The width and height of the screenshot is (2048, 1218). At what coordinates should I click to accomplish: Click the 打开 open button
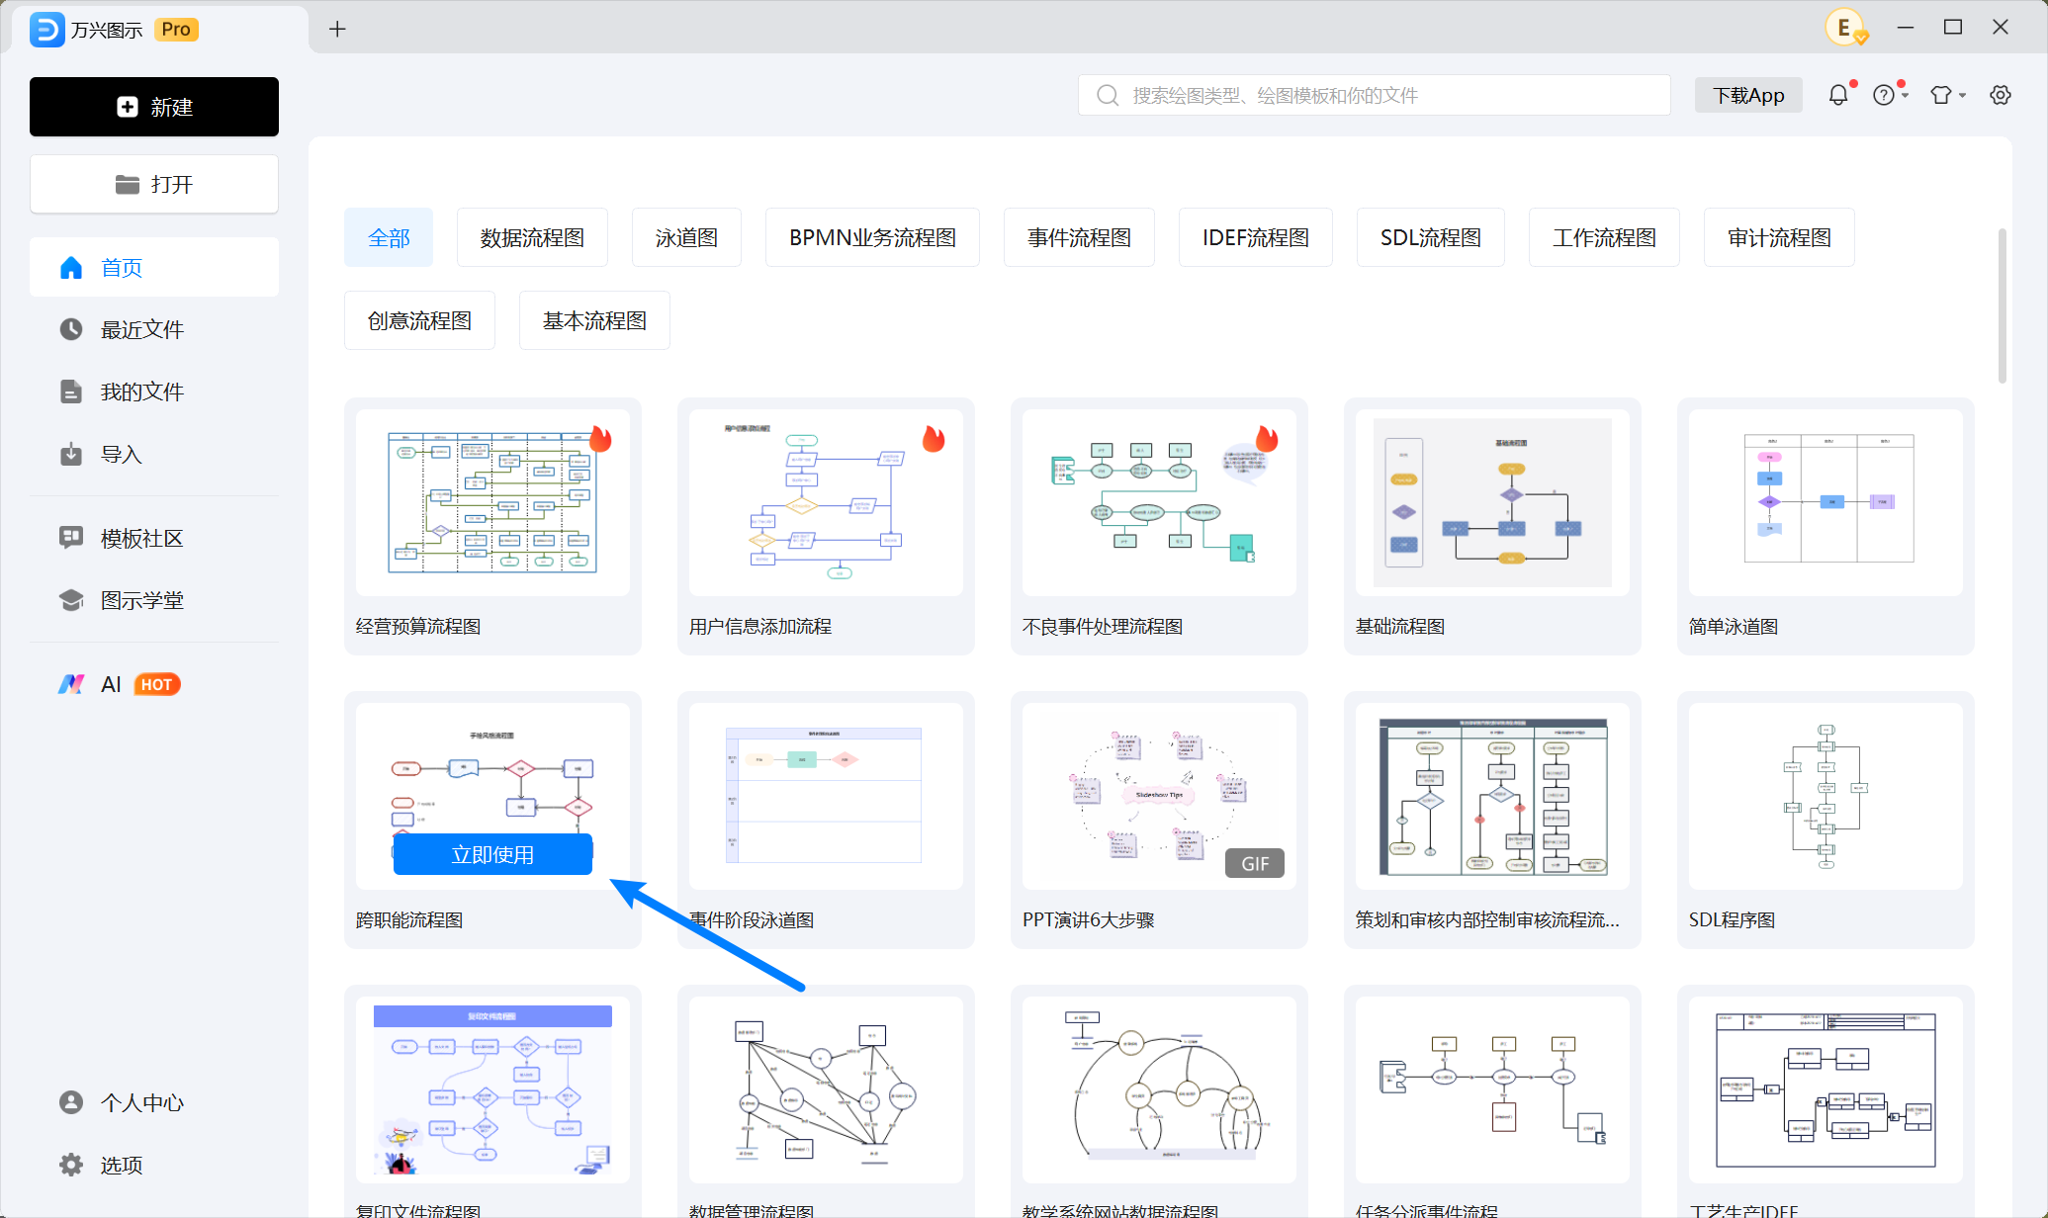coord(154,184)
